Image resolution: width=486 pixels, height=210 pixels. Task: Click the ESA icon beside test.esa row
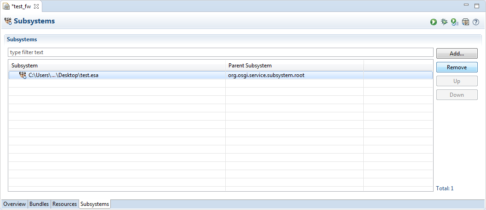click(23, 75)
